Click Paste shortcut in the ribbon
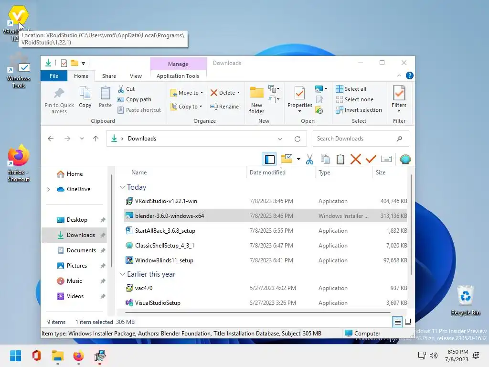The width and height of the screenshot is (489, 367). 139,110
